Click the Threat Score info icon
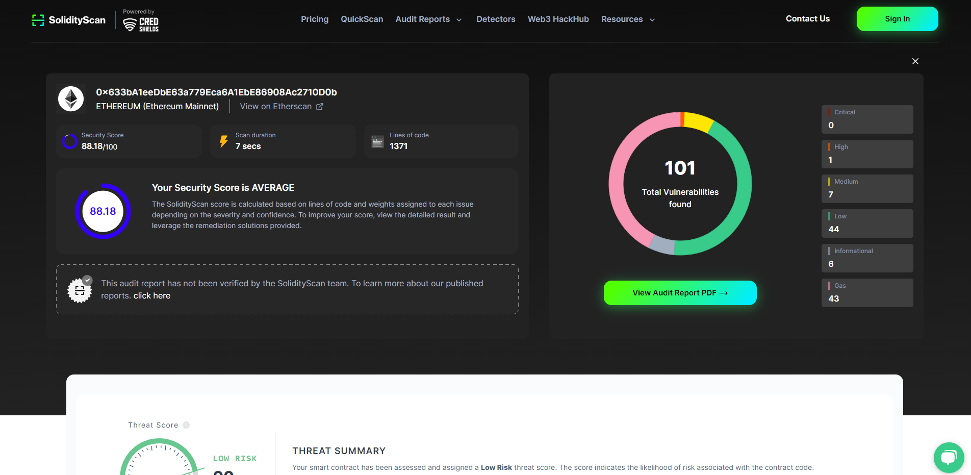The image size is (971, 475). [186, 425]
